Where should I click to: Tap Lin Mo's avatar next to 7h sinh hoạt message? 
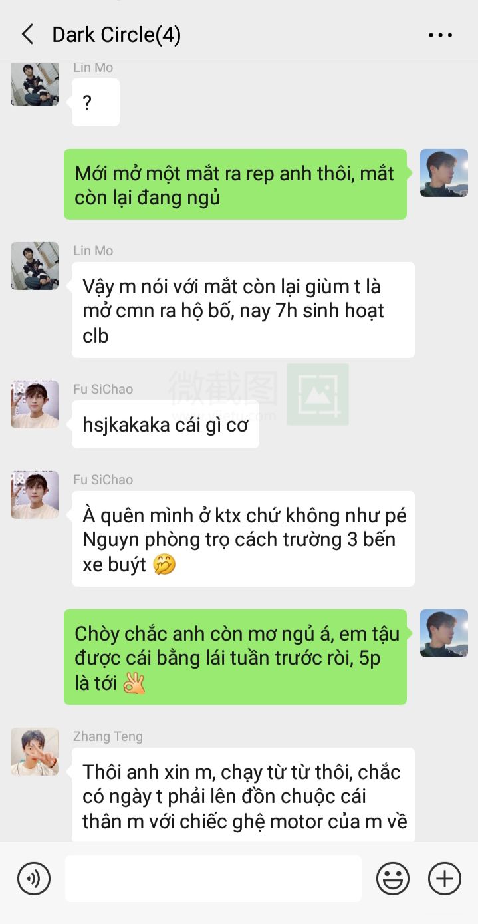click(x=35, y=266)
